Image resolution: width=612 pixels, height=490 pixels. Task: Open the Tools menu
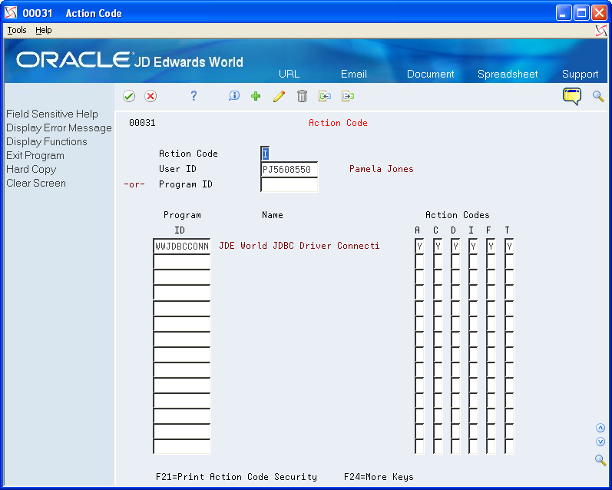[x=17, y=30]
